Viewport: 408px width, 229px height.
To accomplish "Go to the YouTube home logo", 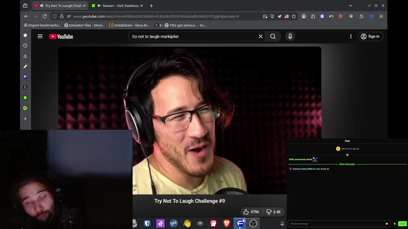I will [61, 37].
